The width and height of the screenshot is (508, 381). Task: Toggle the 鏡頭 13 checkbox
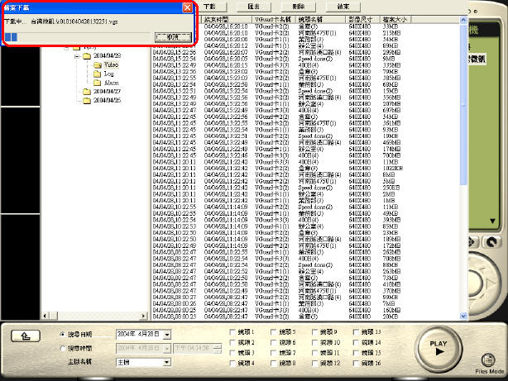tap(356, 332)
